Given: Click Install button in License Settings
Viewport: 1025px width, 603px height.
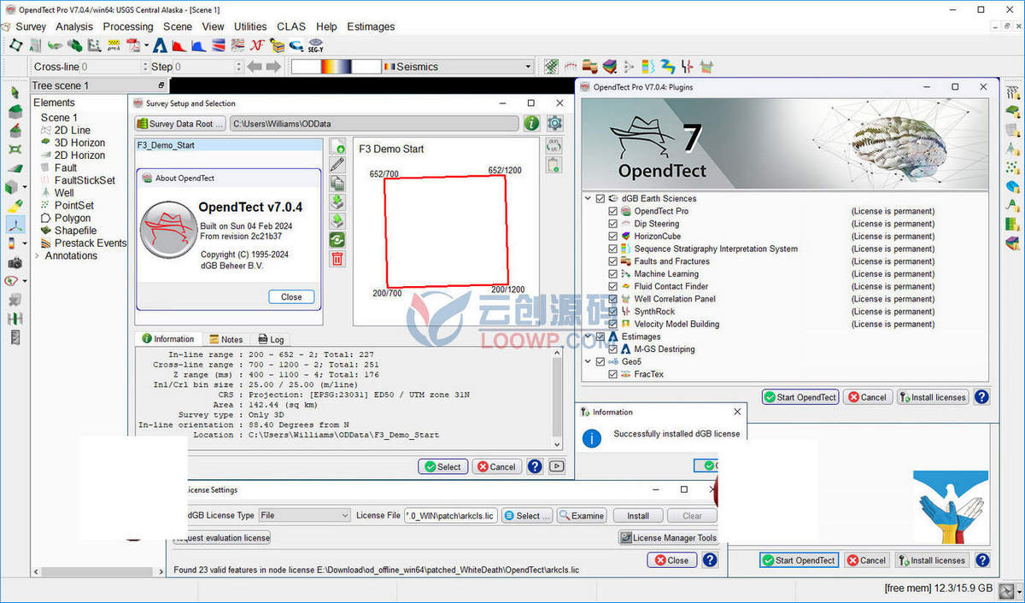Looking at the screenshot, I should click(x=638, y=516).
